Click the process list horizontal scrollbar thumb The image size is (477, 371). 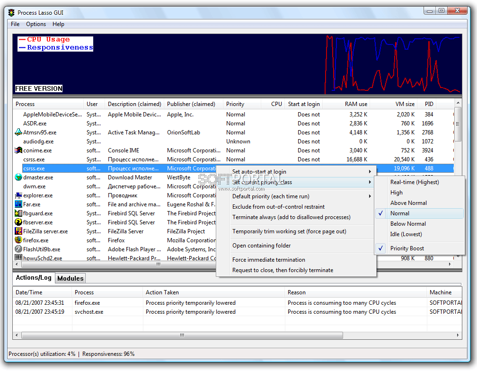pos(158,264)
